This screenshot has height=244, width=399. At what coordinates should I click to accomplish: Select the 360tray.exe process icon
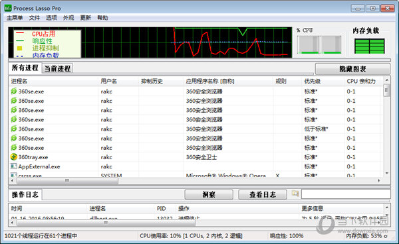(14, 157)
